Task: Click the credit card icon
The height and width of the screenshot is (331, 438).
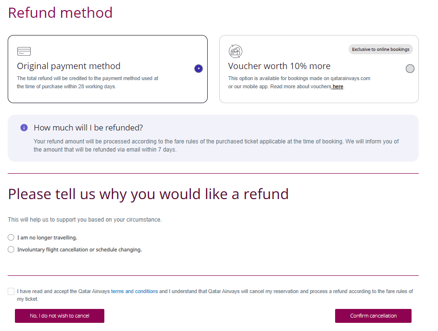Action: click(x=24, y=51)
